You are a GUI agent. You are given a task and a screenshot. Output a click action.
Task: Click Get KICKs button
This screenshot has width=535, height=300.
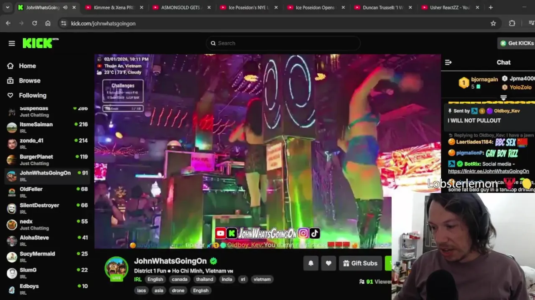point(517,43)
